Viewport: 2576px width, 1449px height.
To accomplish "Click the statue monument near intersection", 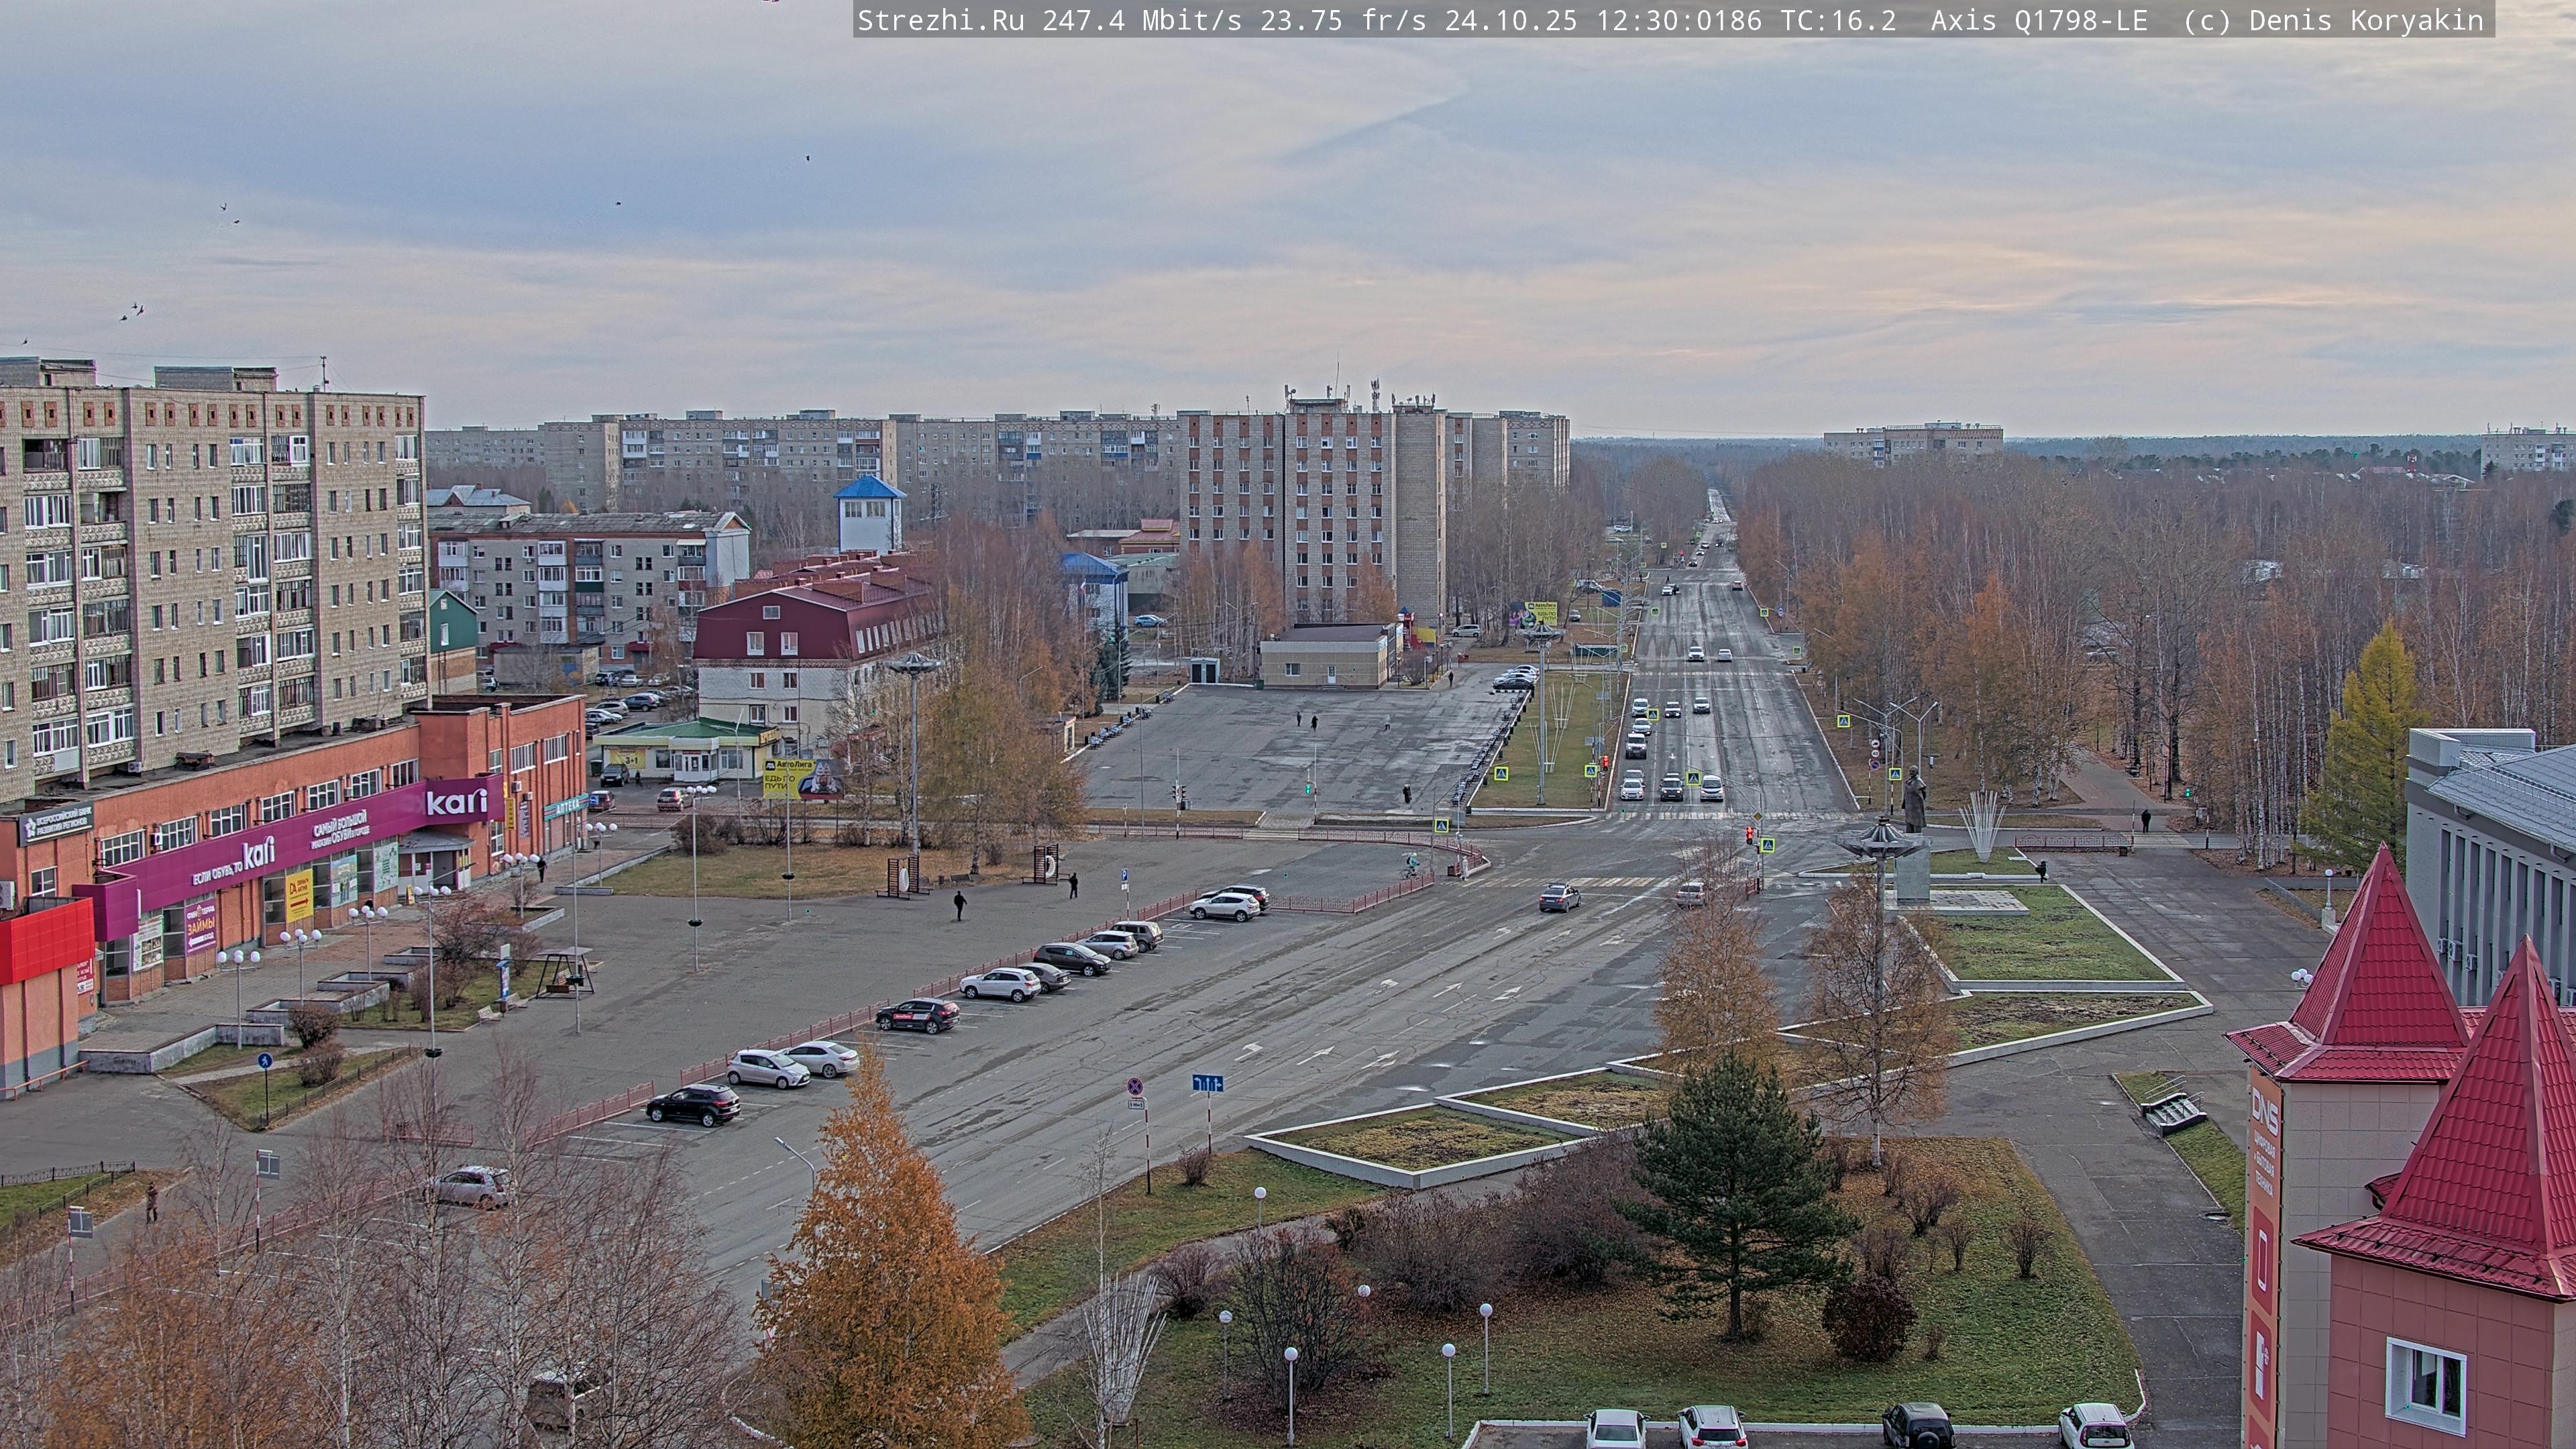I will click(x=1914, y=800).
